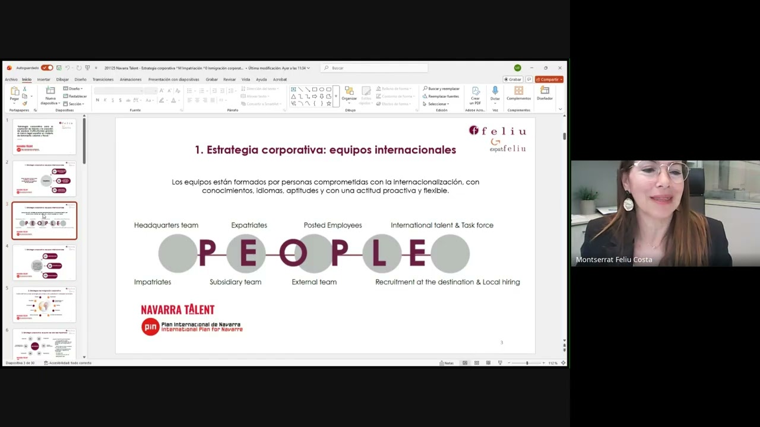Click the Pegar (paste) icon

(14, 91)
